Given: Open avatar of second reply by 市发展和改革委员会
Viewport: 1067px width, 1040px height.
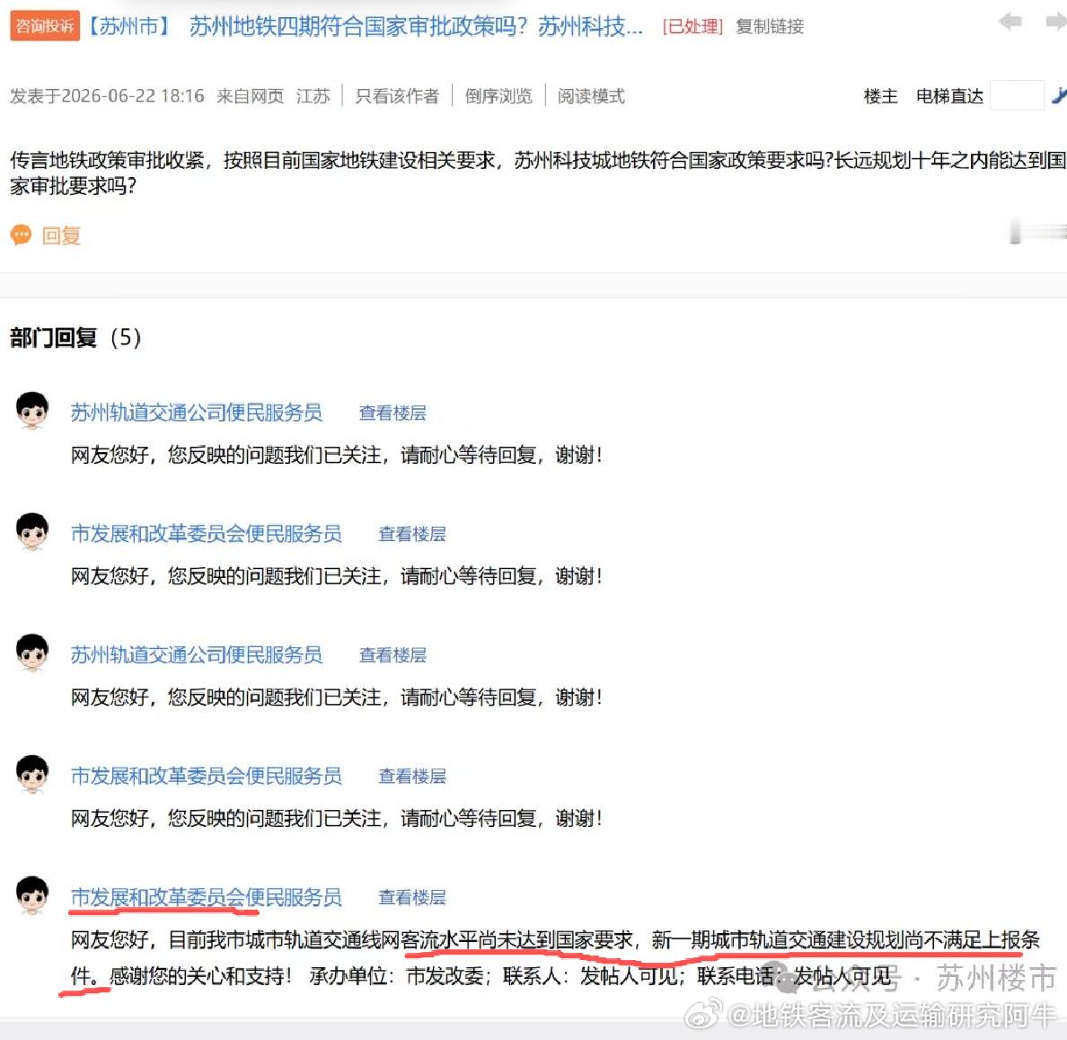Looking at the screenshot, I should [32, 531].
